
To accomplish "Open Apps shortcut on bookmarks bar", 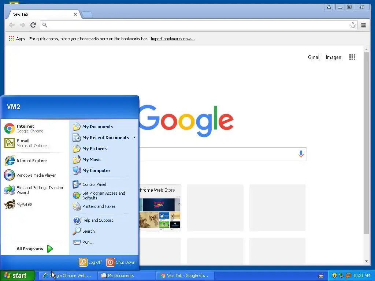I will [x=17, y=39].
